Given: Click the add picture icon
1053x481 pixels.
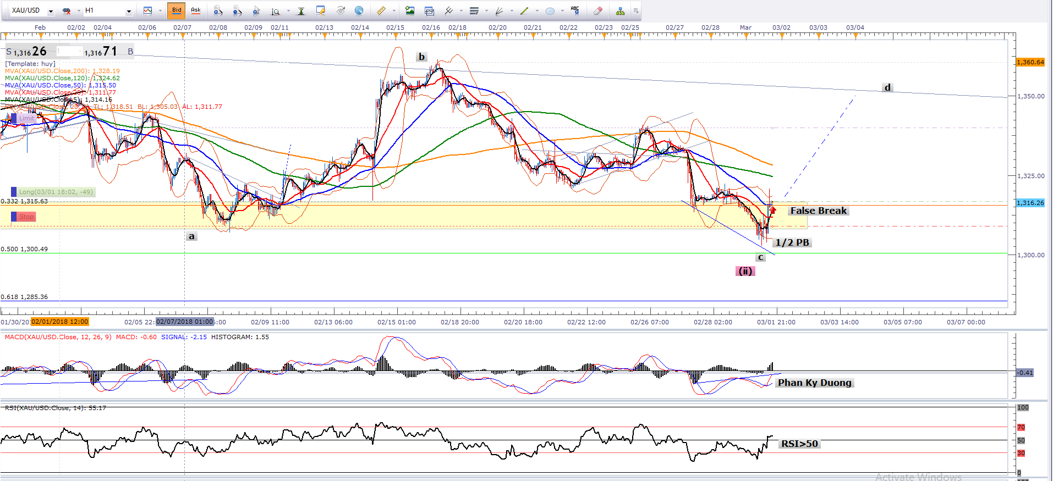Looking at the screenshot, I should (x=410, y=10).
